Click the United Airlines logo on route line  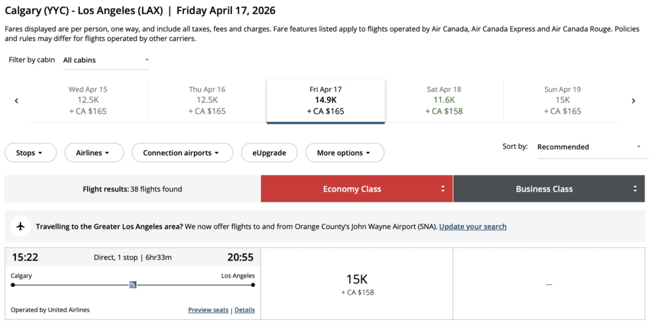pyautogui.click(x=133, y=285)
